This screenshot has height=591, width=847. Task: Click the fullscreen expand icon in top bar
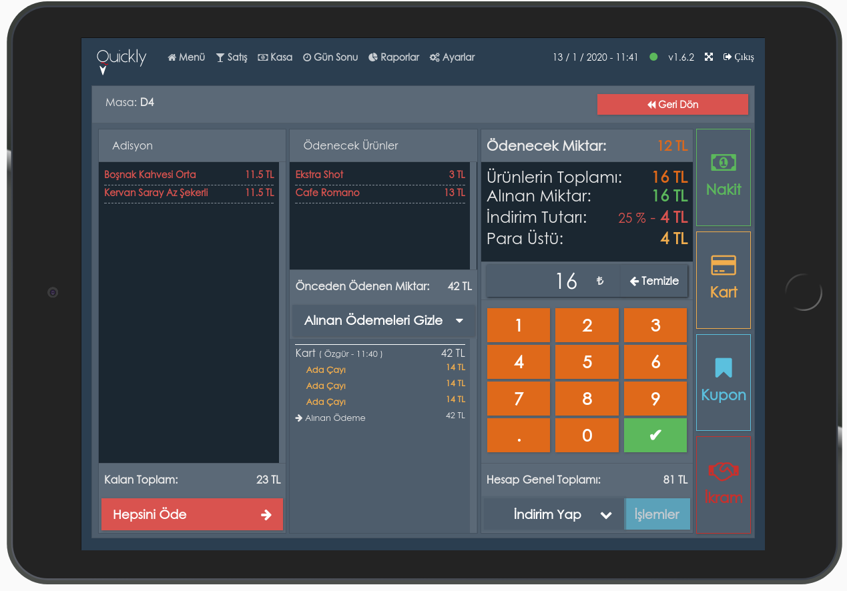[x=709, y=57]
